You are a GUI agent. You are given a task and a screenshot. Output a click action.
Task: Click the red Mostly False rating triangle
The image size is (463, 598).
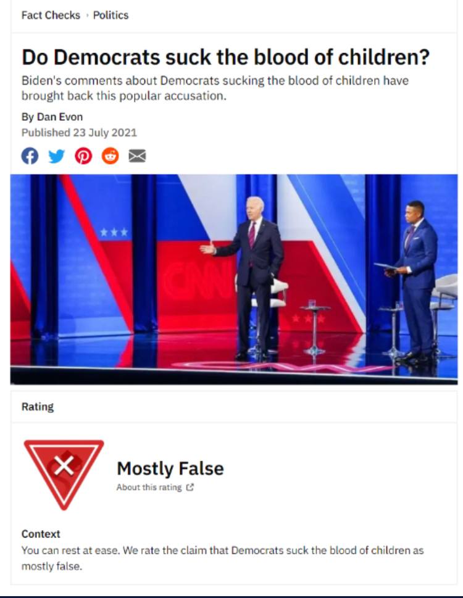click(64, 470)
